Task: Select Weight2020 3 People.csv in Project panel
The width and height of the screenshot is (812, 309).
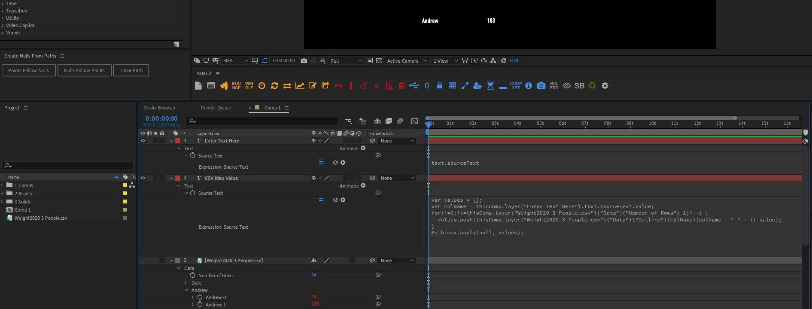Action: [x=41, y=218]
